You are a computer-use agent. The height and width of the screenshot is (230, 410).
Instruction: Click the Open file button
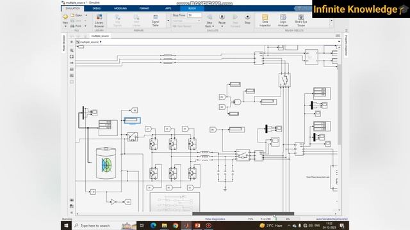click(x=77, y=15)
